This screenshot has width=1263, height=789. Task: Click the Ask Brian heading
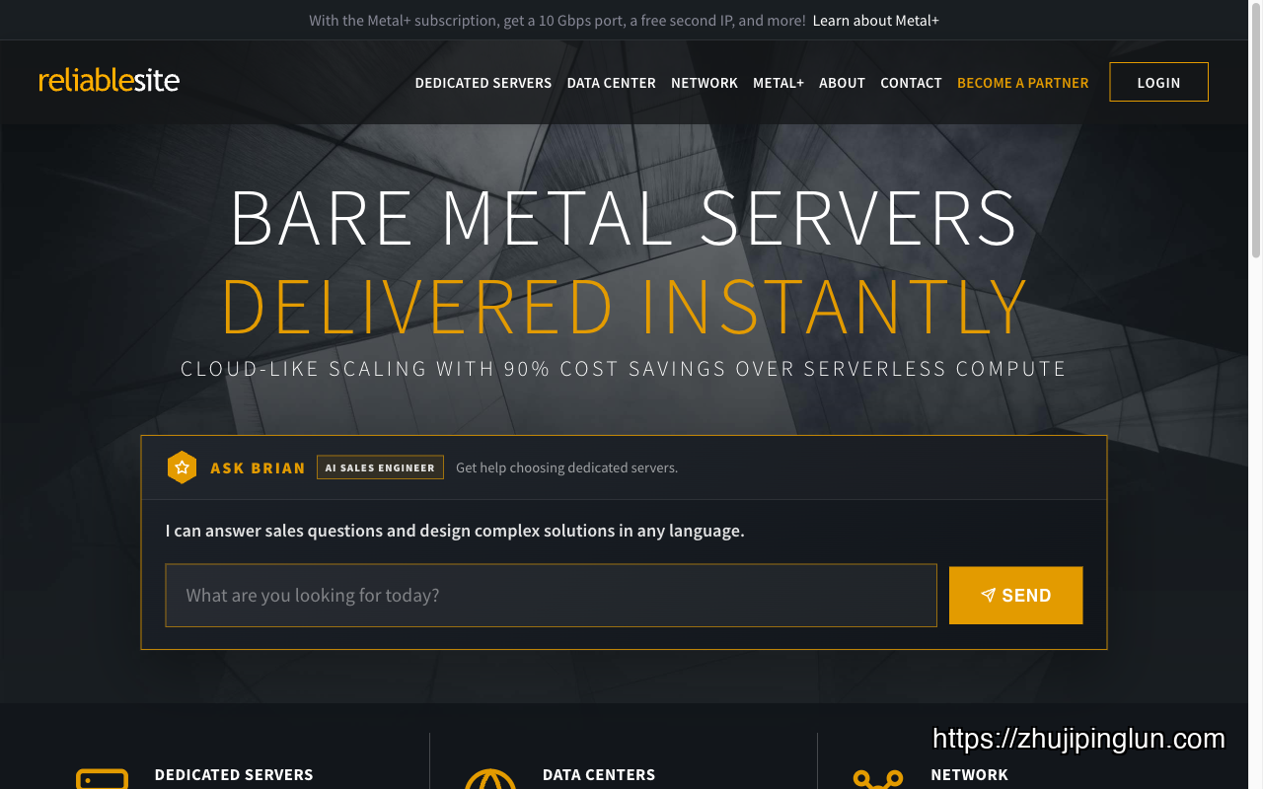(x=258, y=467)
